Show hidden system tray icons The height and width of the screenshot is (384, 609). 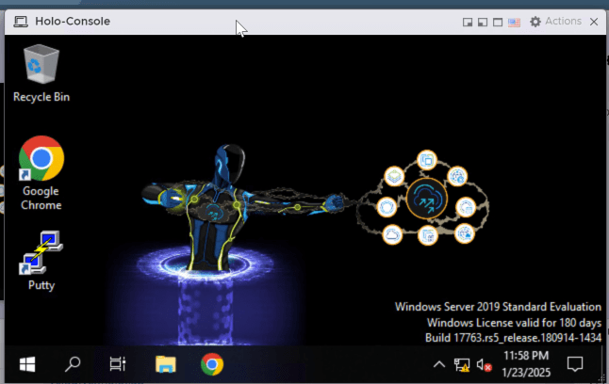coord(438,364)
